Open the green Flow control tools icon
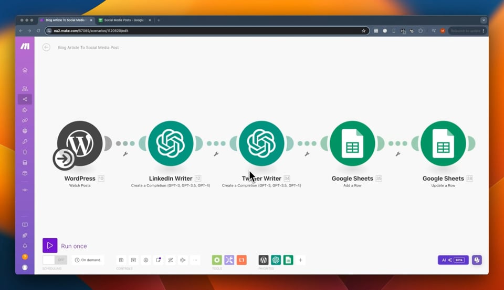The height and width of the screenshot is (290, 504). click(217, 260)
